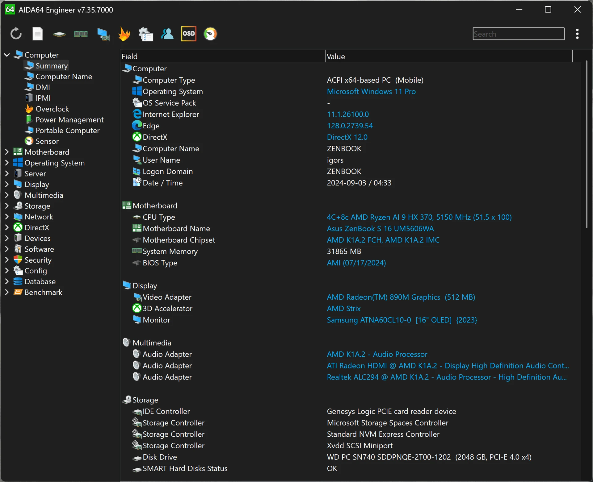Expand the Devices tree node

coord(7,238)
